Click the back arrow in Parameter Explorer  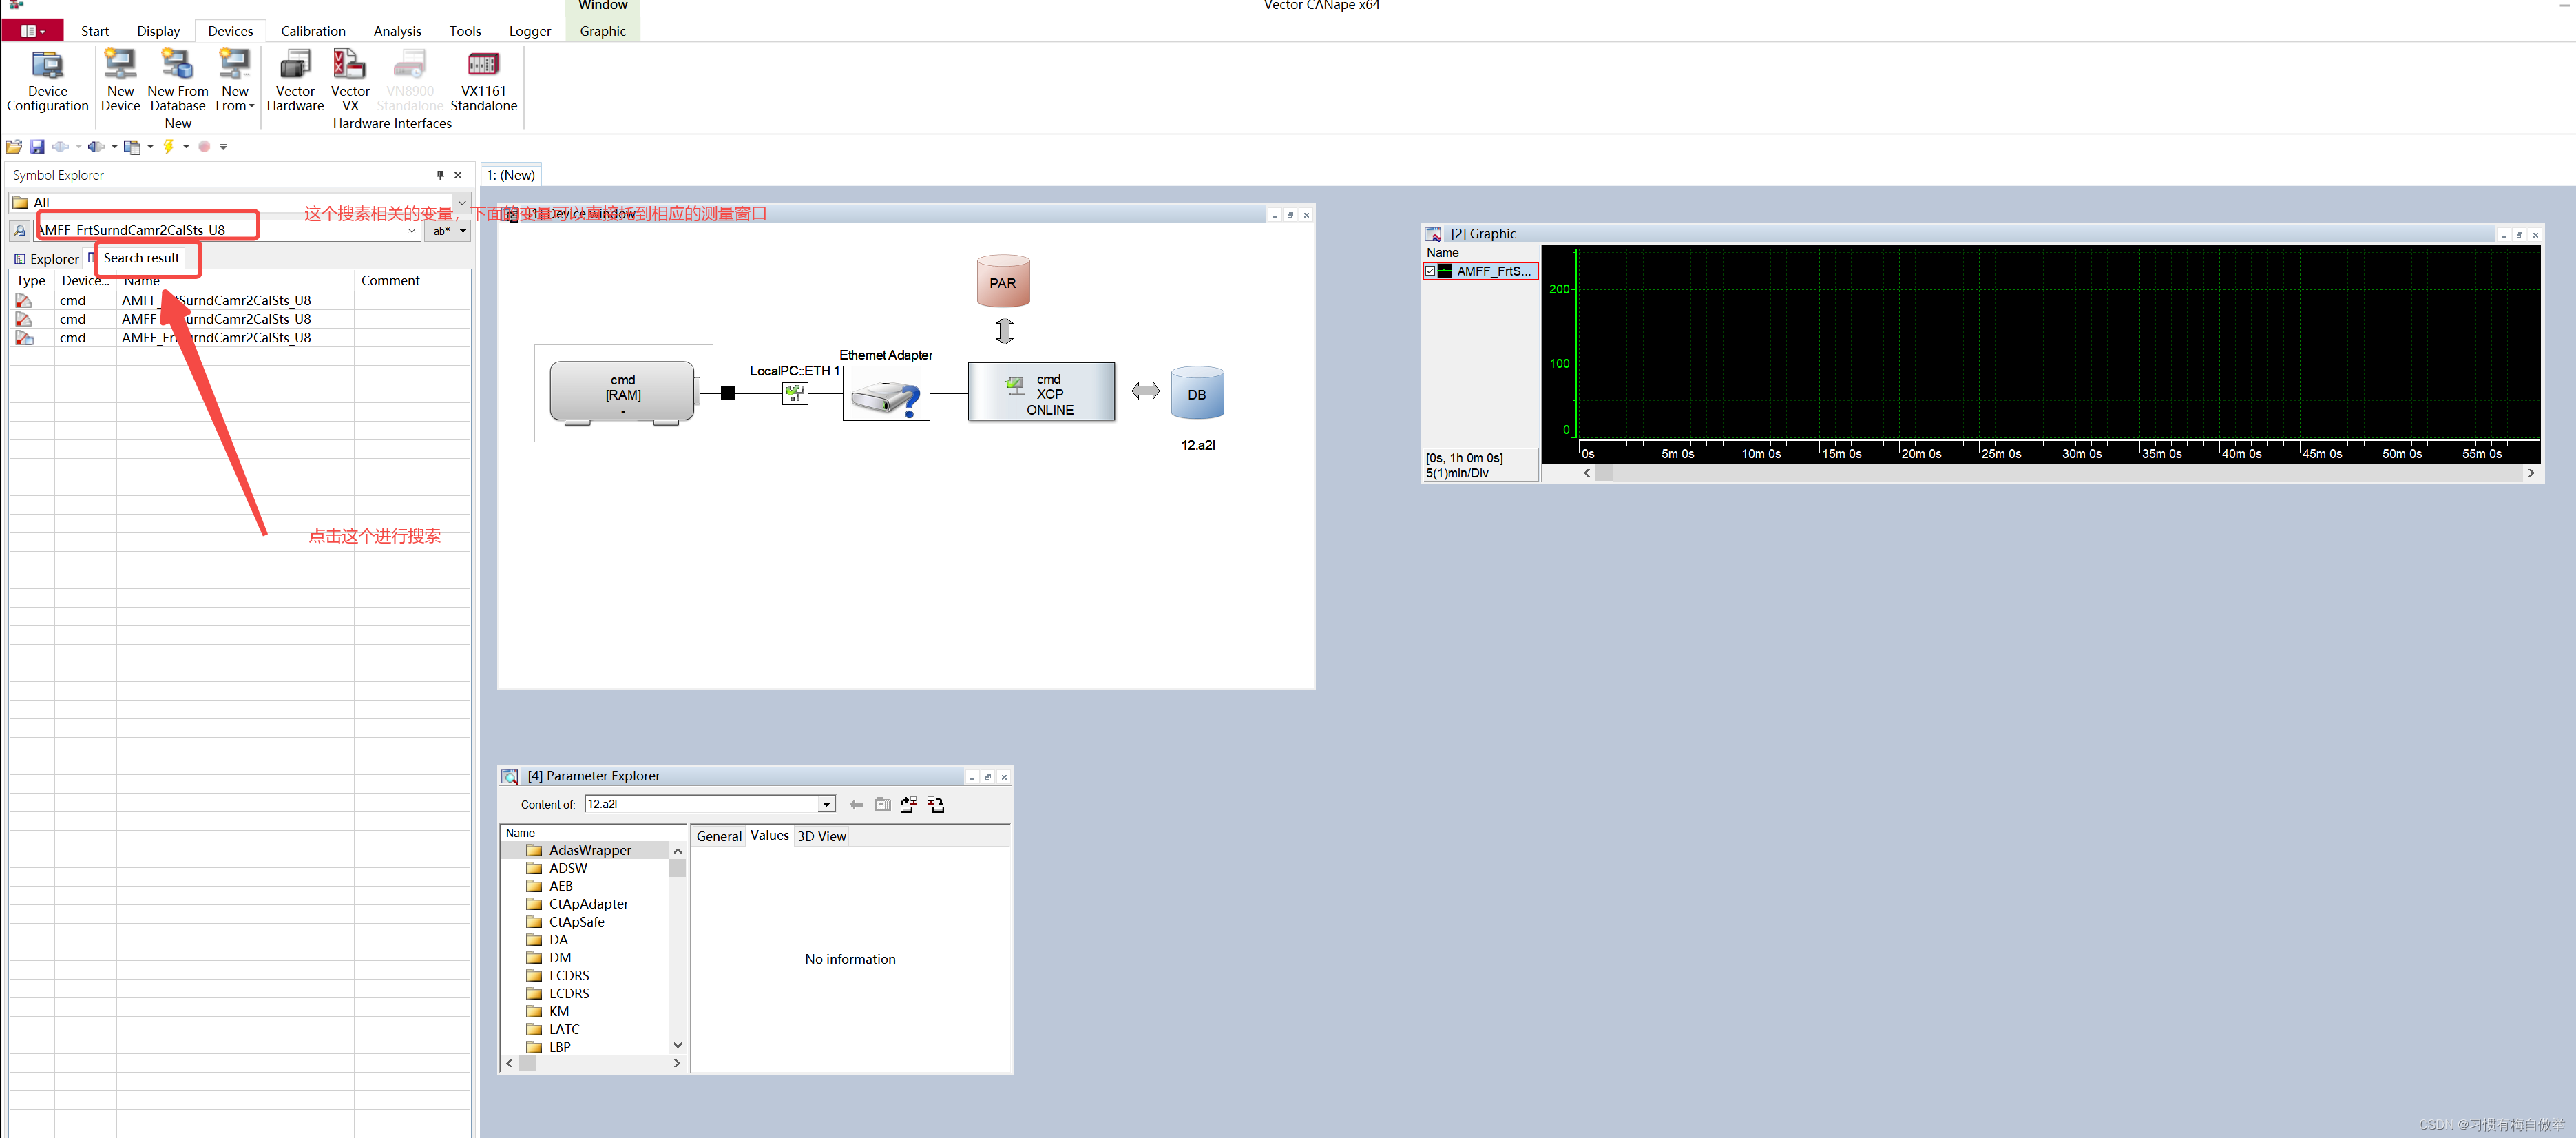point(856,804)
